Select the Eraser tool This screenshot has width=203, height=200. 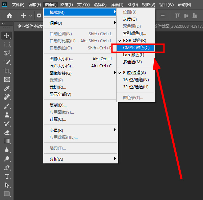pos(7,132)
